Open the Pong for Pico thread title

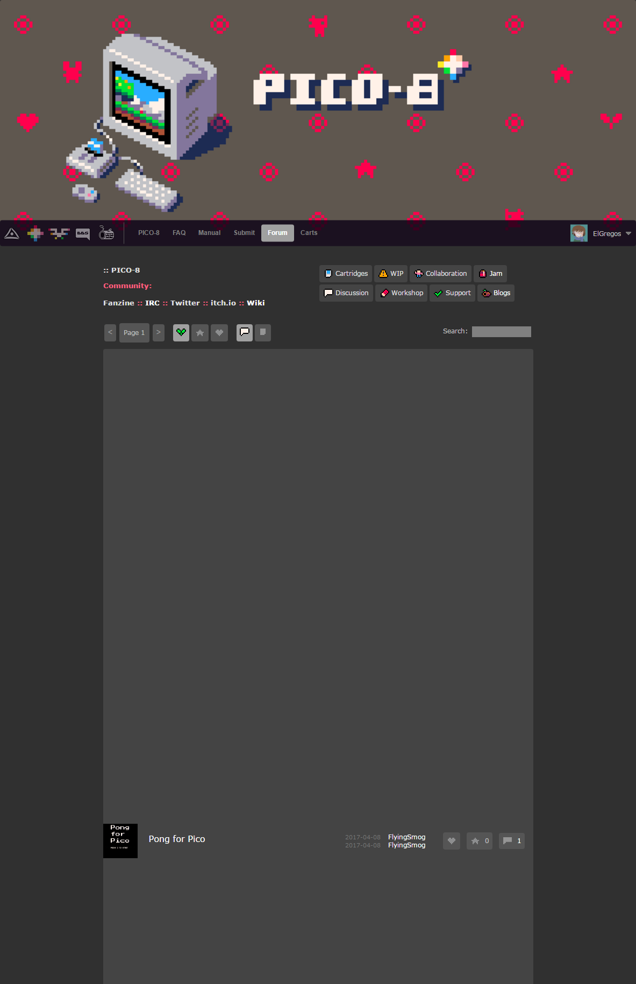pyautogui.click(x=177, y=839)
